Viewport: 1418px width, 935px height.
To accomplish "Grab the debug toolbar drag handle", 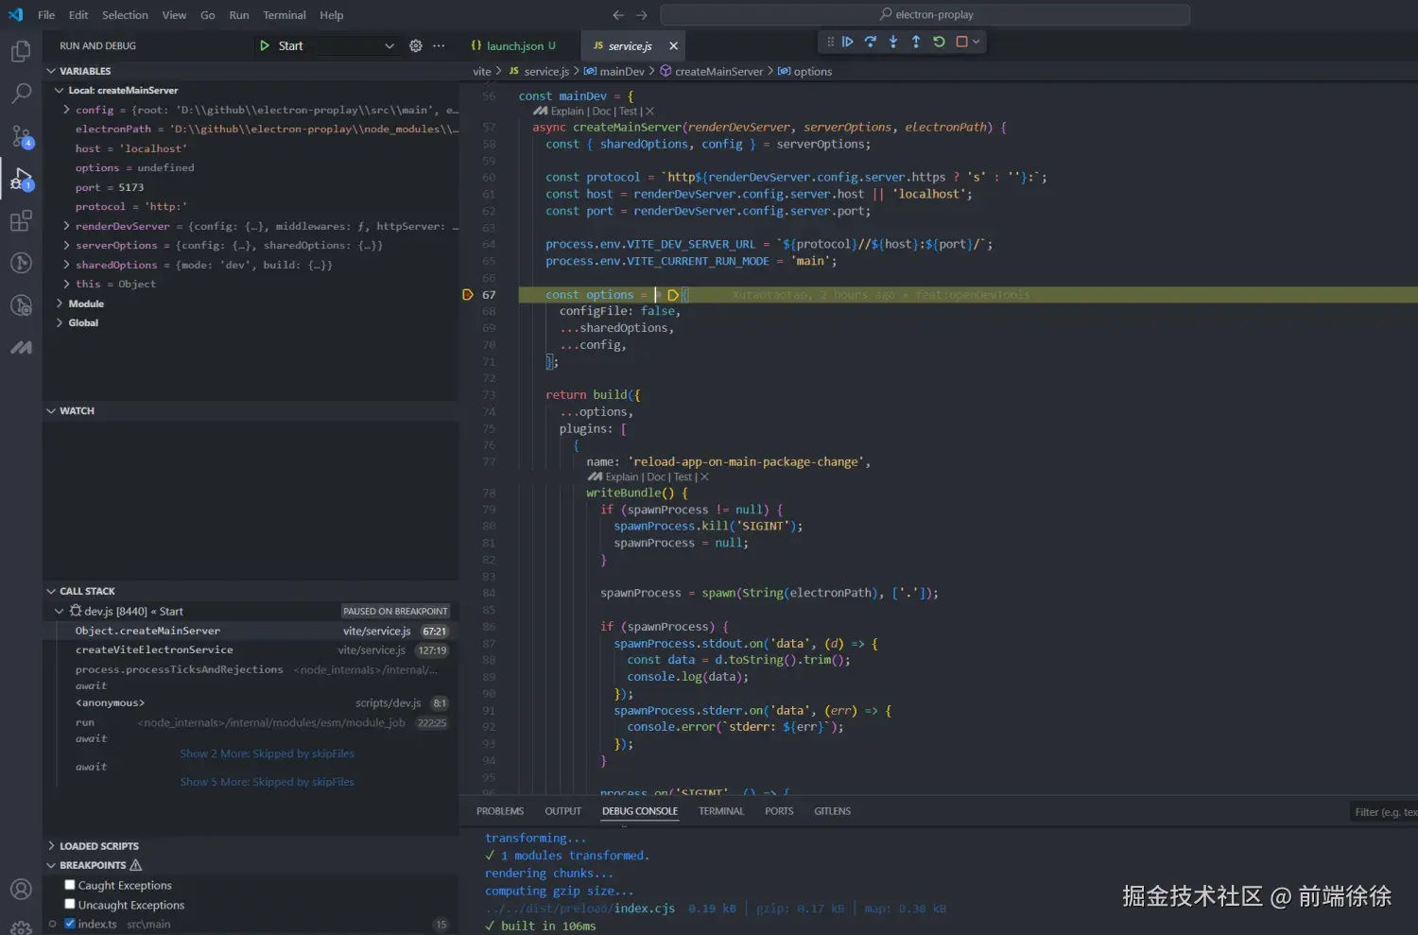I will [x=830, y=42].
